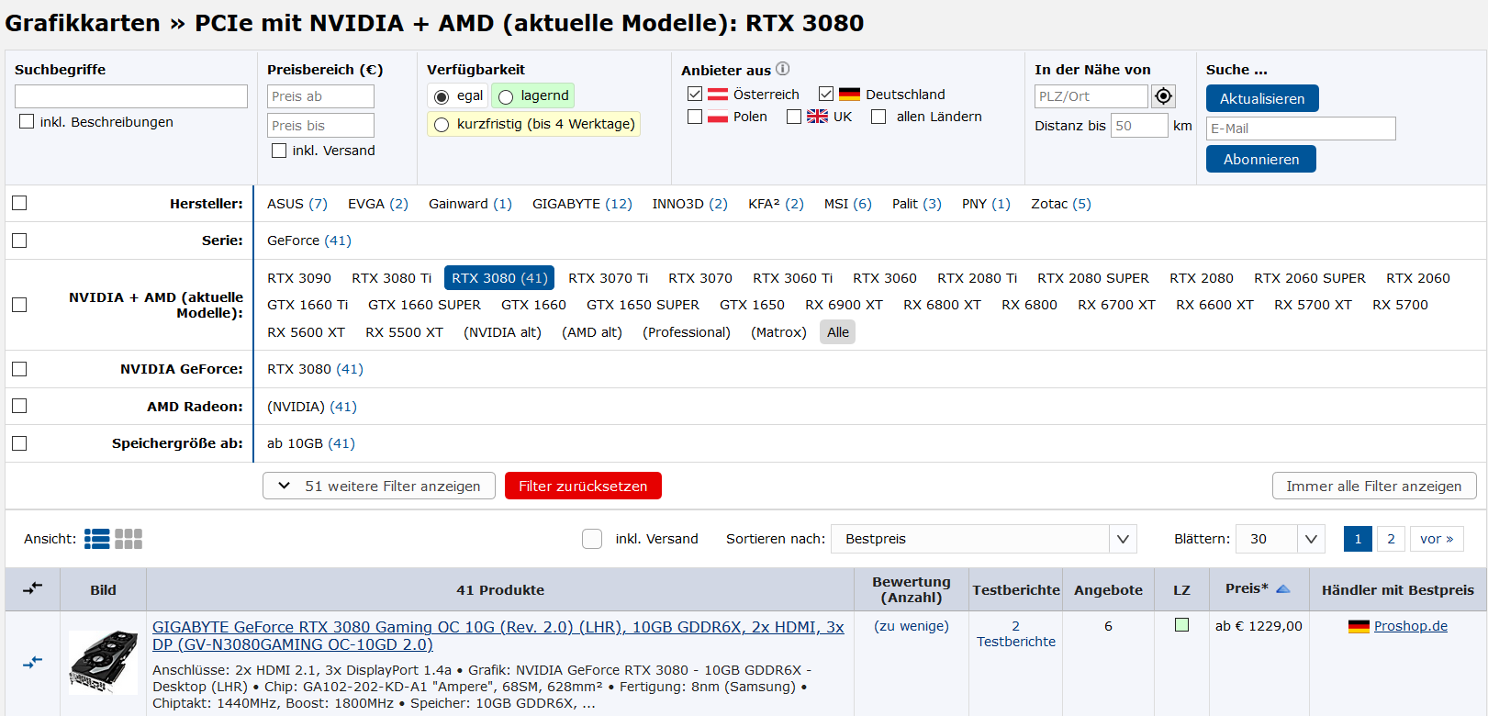1488x716 pixels.
Task: Click the Preis bis input field
Action: tap(320, 126)
